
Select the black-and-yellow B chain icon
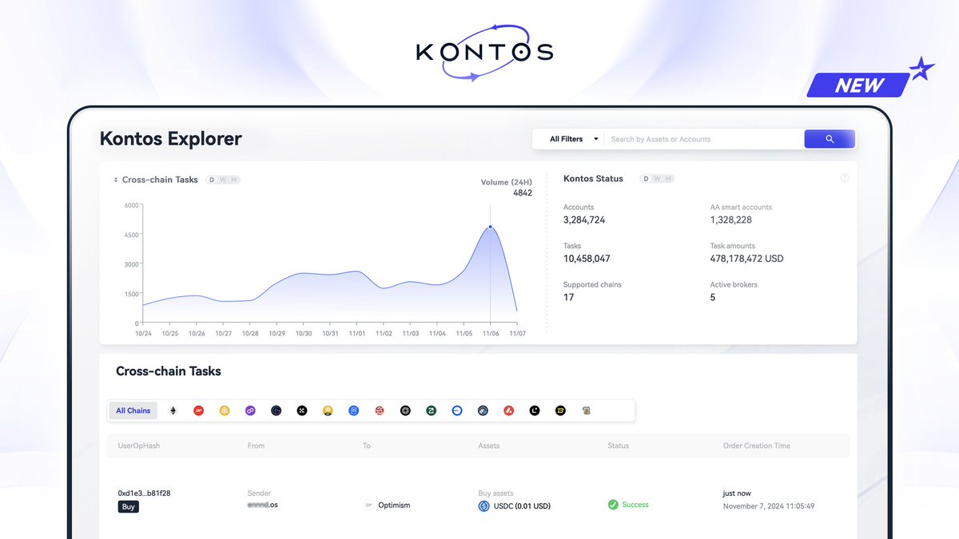[561, 410]
